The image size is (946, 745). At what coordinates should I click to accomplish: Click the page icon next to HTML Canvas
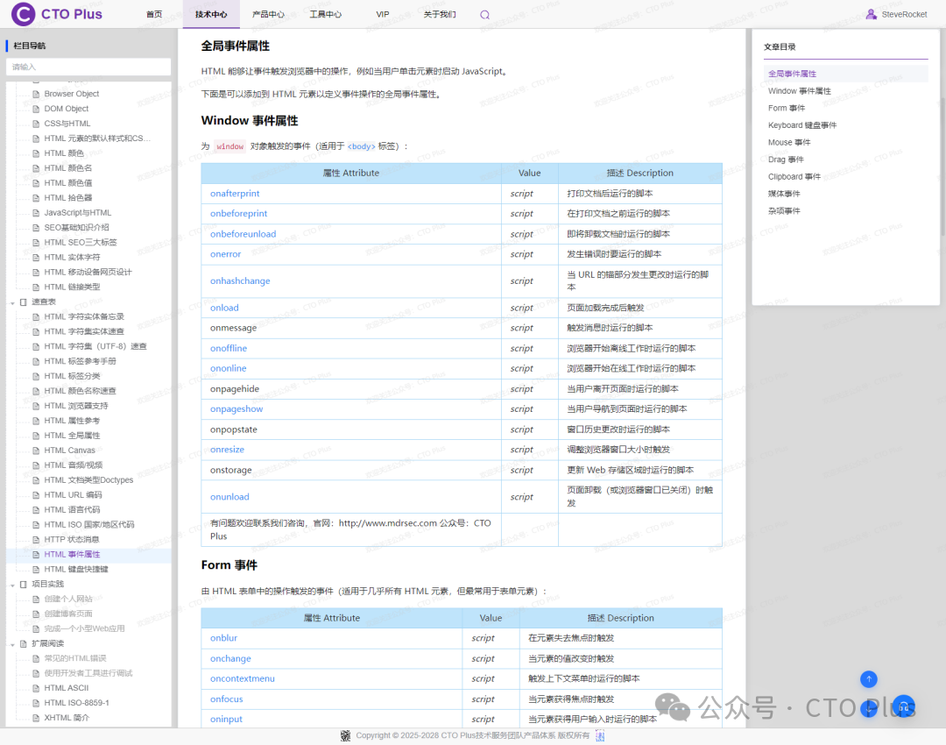tap(36, 451)
